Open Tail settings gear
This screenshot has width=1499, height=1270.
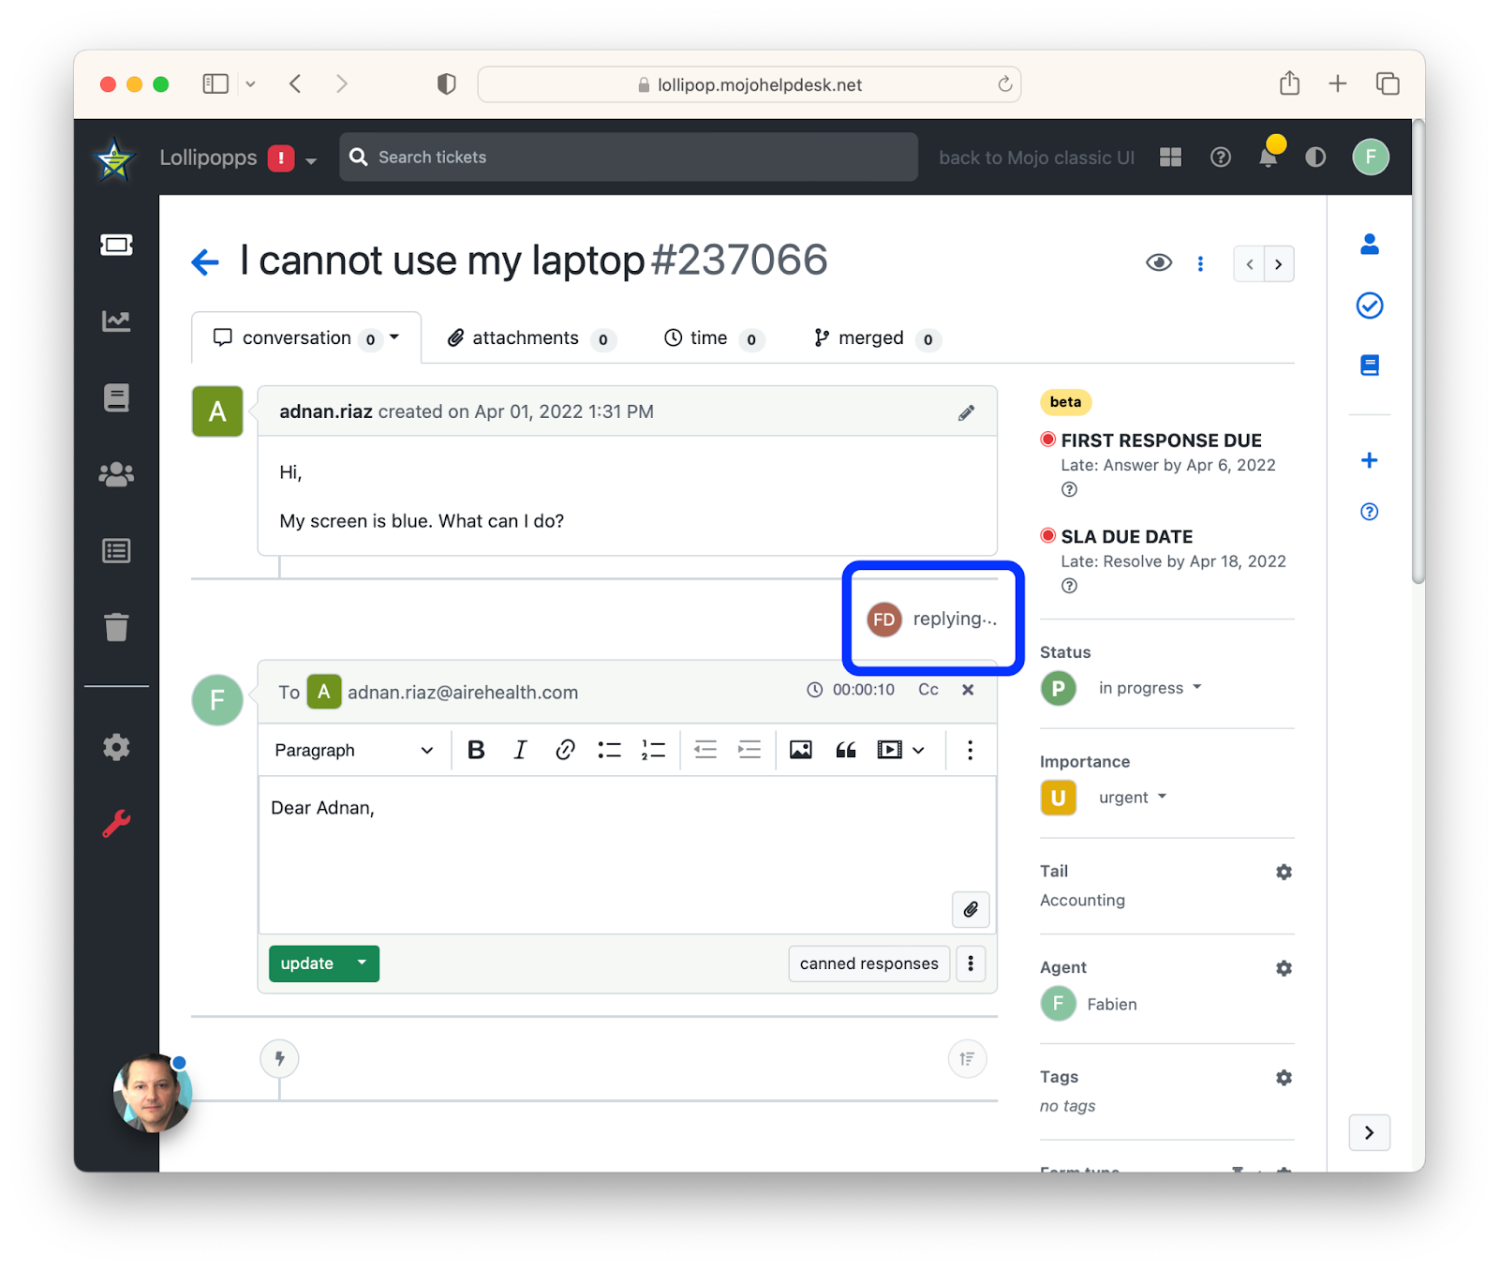[1284, 873]
